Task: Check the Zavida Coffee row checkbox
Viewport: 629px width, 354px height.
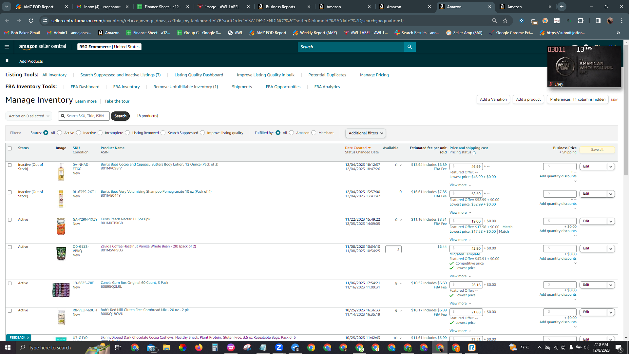Action: (10, 247)
